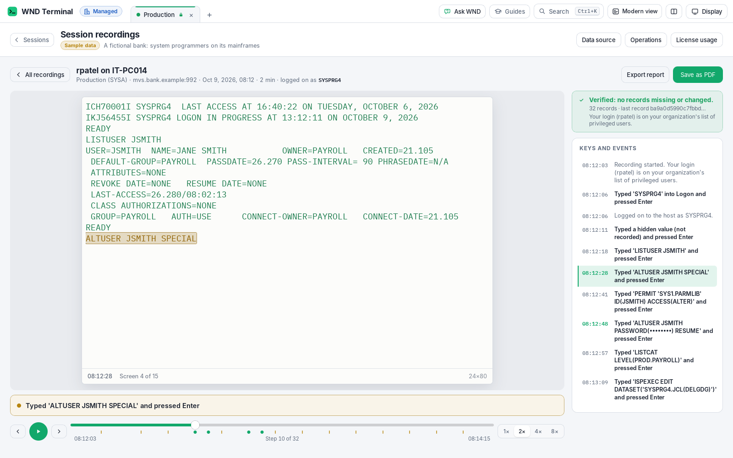The width and height of the screenshot is (733, 458).
Task: Select Typed 'LISTUSER JSMITH' event
Action: (x=647, y=255)
